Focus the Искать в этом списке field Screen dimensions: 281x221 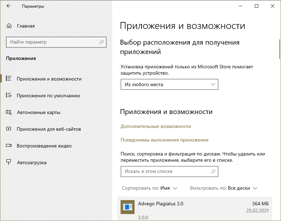164,172
